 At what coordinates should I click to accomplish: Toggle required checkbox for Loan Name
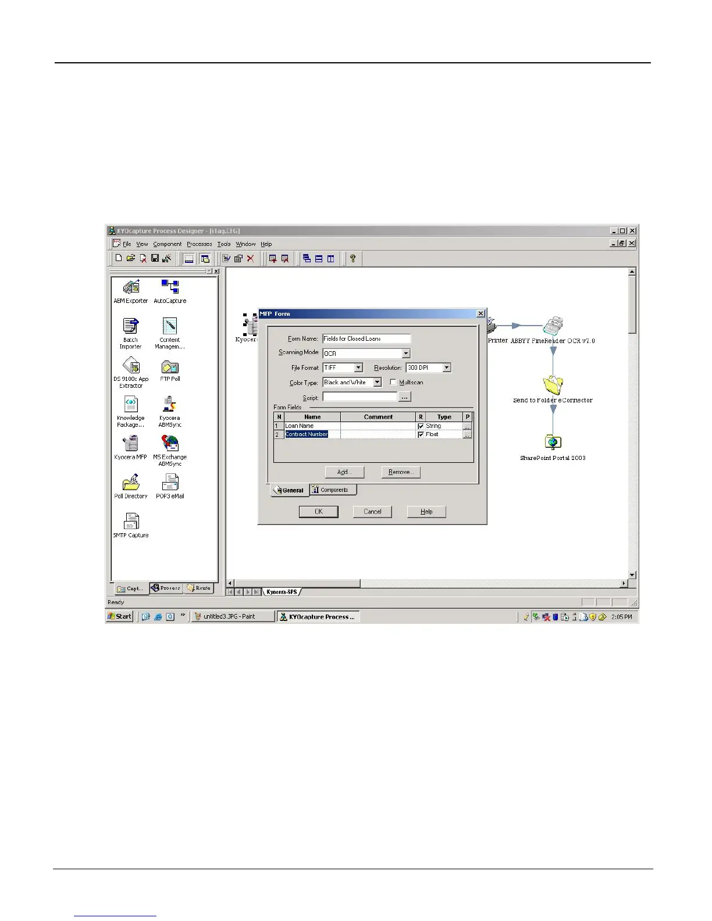pyautogui.click(x=421, y=426)
